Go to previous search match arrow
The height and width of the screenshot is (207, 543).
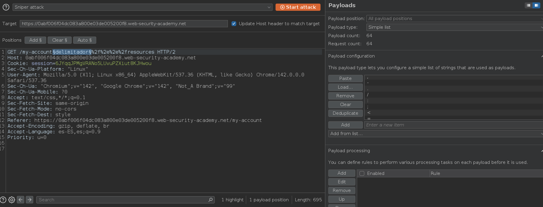[x=20, y=200]
